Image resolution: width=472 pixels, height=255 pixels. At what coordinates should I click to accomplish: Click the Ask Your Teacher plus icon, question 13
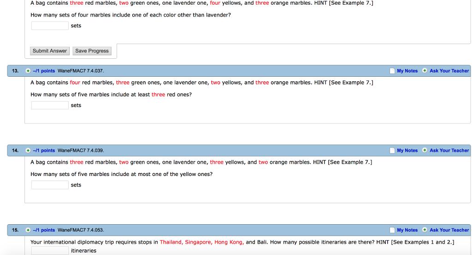tap(425, 71)
